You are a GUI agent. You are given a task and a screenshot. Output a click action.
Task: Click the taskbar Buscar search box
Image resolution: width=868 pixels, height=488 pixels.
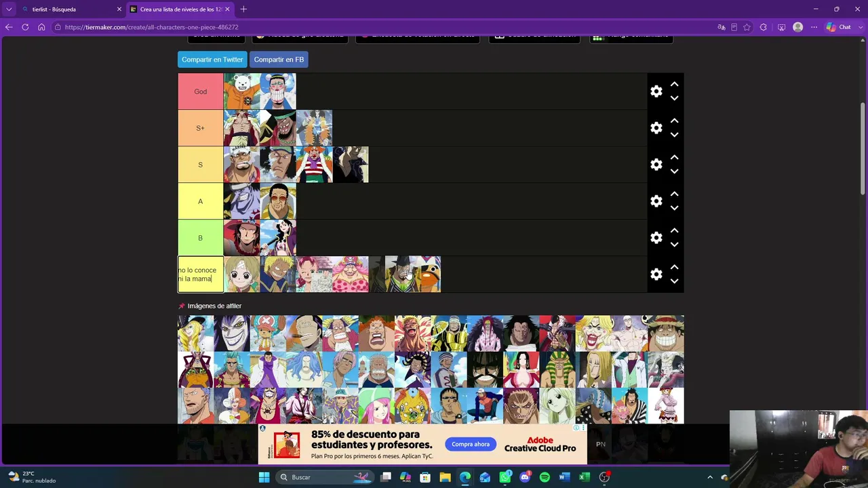pos(326,477)
